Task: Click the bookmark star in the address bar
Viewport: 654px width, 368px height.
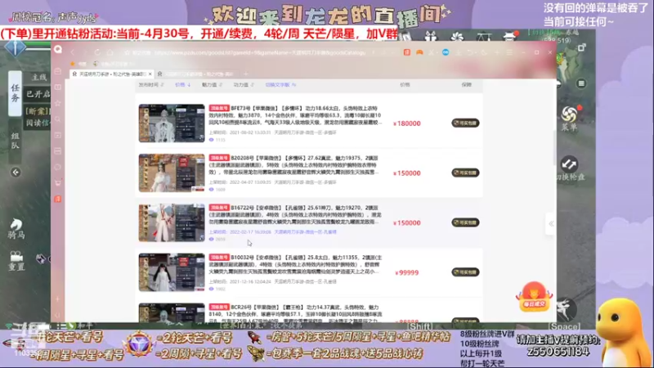Action: [128, 52]
